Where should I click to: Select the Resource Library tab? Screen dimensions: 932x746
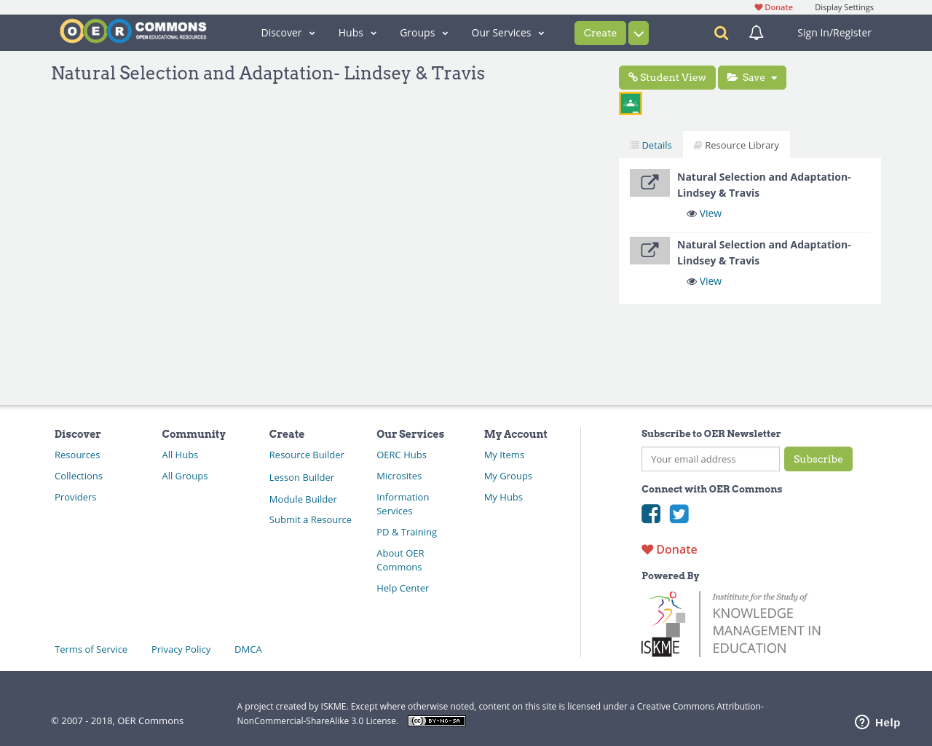point(736,145)
